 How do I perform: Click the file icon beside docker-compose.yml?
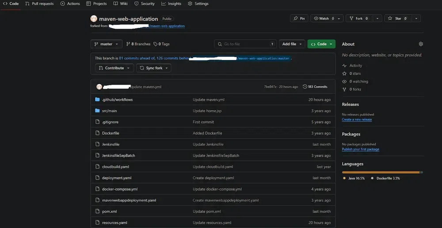(98, 189)
